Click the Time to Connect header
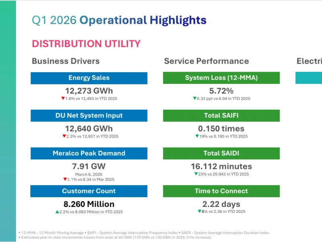This screenshot has width=322, height=242. [x=221, y=191]
